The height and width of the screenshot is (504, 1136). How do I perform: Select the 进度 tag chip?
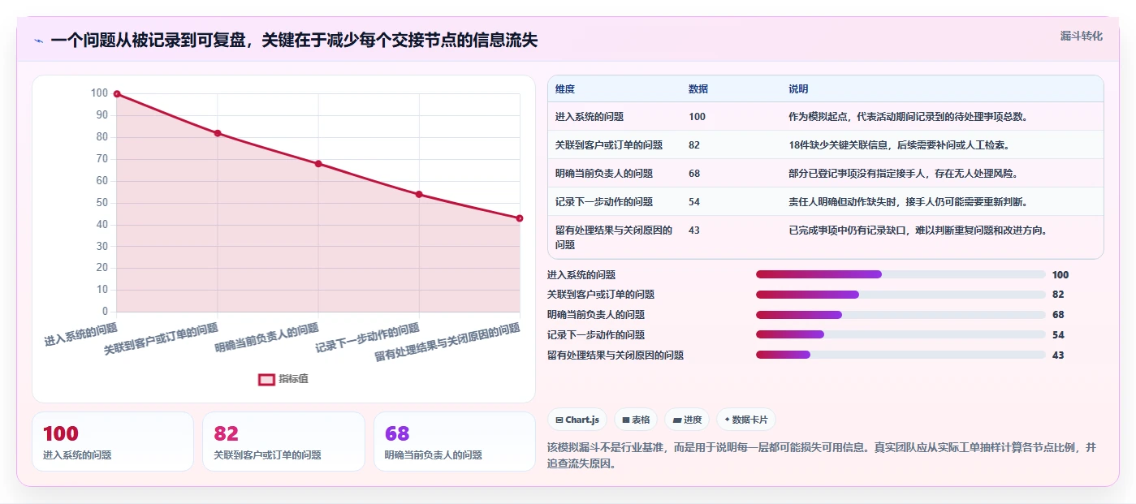tap(687, 420)
